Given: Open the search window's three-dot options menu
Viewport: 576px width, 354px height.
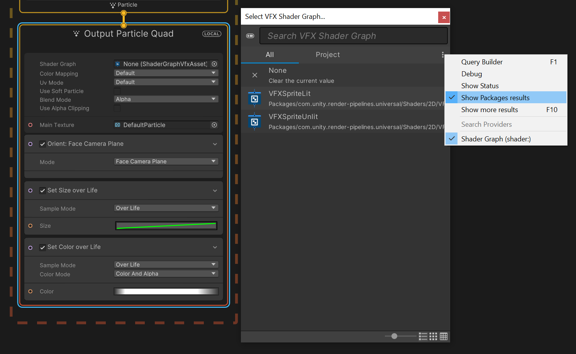Looking at the screenshot, I should tap(442, 55).
